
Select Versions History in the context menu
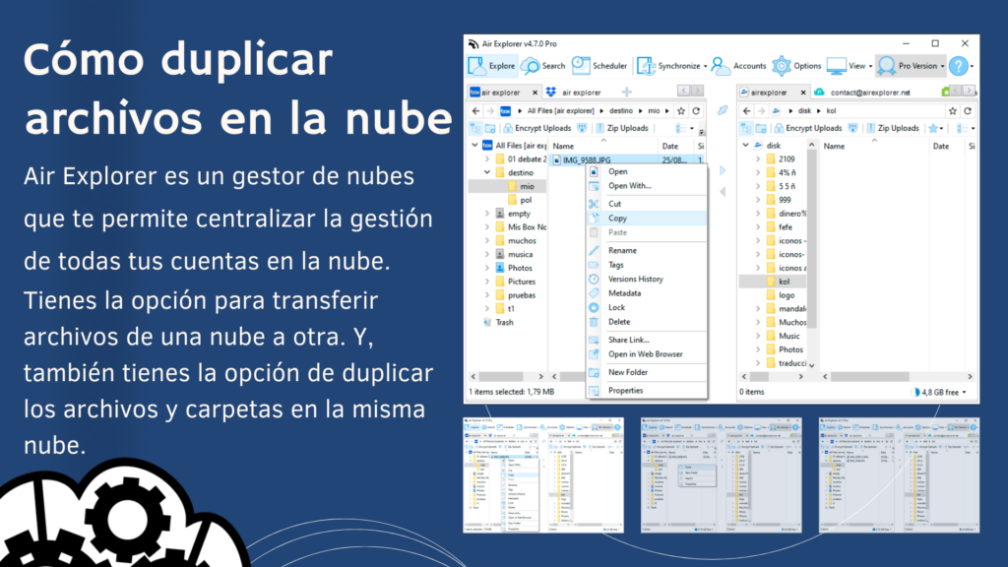click(x=646, y=279)
